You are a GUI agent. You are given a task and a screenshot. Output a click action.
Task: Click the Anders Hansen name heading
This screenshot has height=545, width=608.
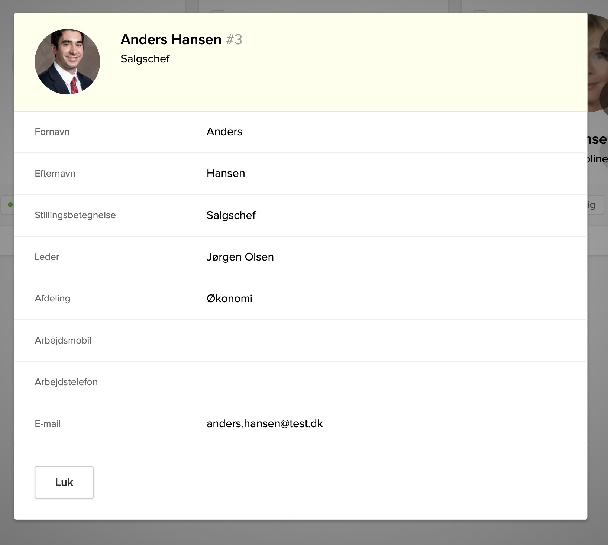click(x=171, y=39)
